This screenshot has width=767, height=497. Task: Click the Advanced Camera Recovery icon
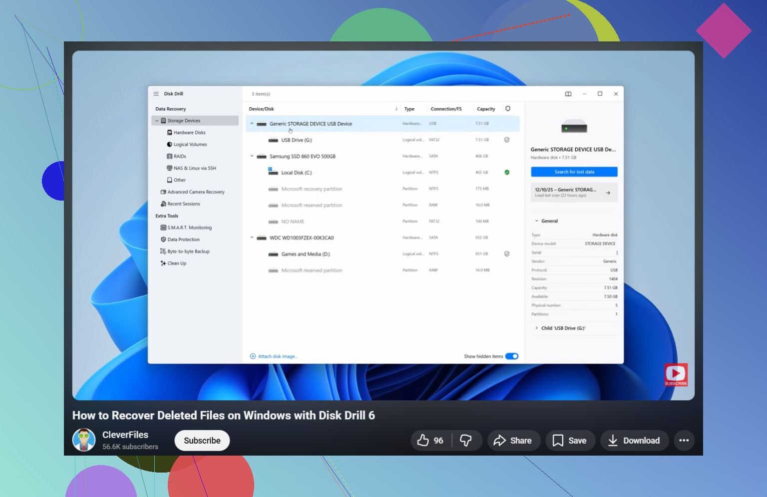pos(163,192)
